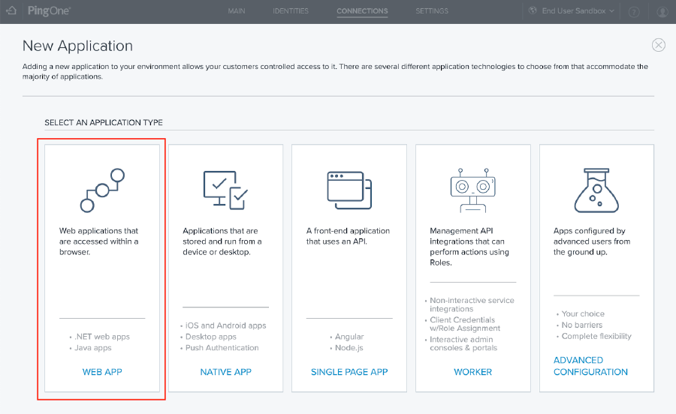Pick the WORKER application type link

[472, 372]
